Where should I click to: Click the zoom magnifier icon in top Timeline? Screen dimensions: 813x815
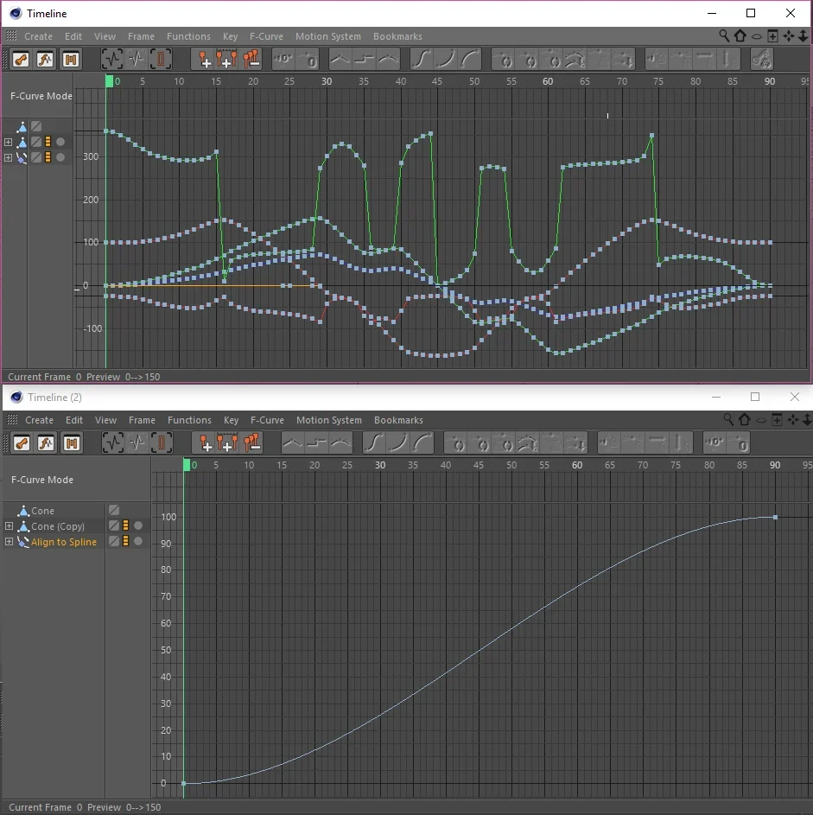click(x=724, y=35)
